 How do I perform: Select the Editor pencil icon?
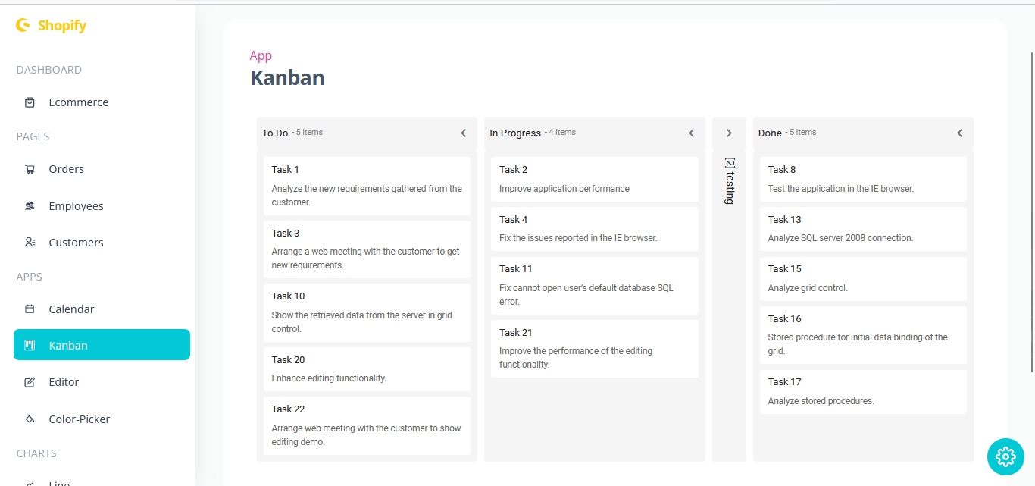click(x=30, y=381)
